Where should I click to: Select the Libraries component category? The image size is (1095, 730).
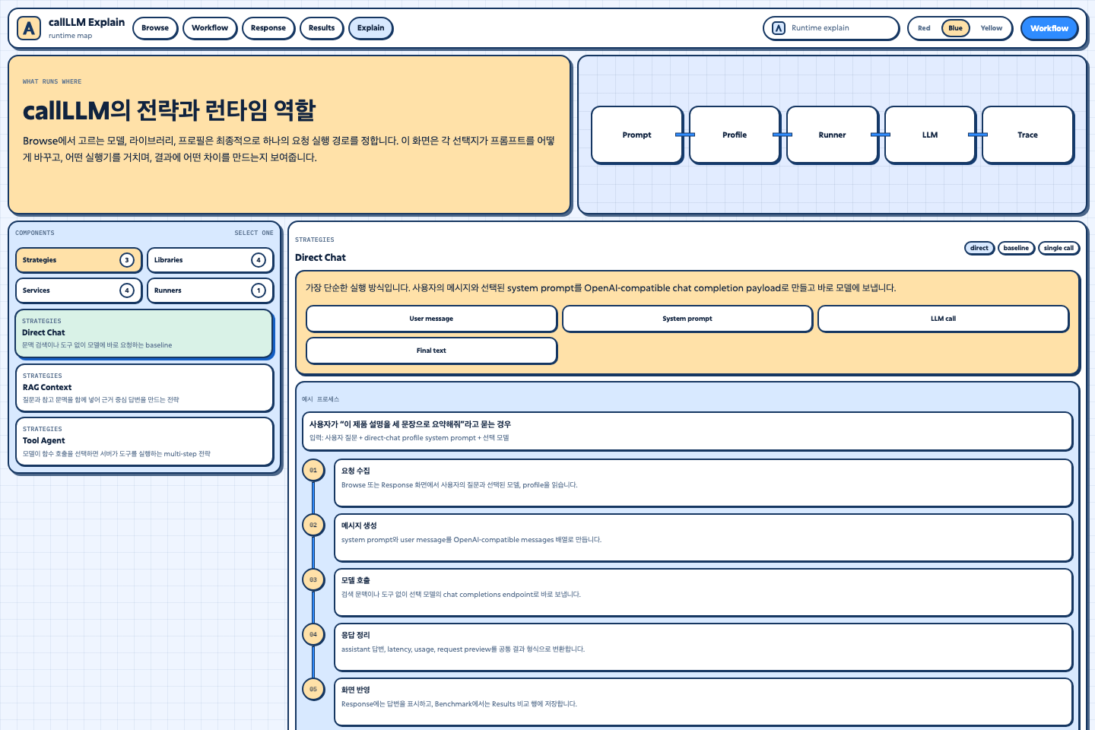[x=210, y=260]
